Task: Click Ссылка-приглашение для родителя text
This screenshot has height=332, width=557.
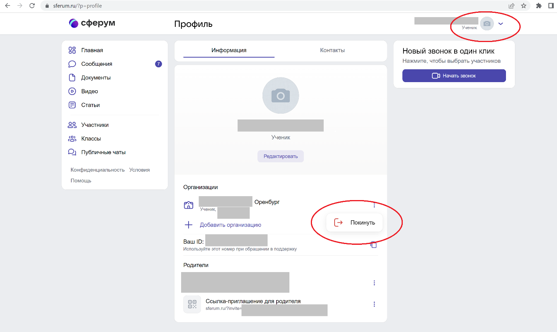Action: (253, 301)
